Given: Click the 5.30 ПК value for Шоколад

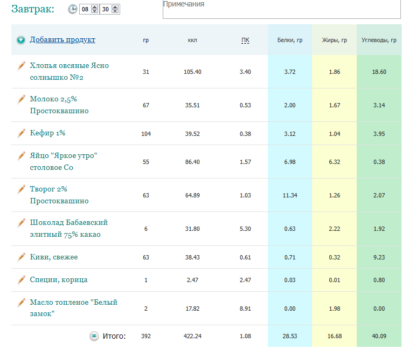Looking at the screenshot, I should [x=245, y=229].
